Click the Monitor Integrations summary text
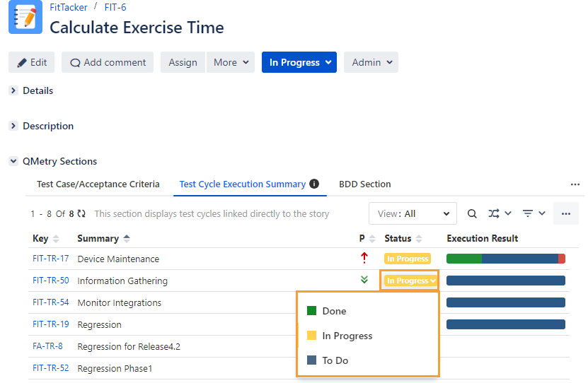Image resolution: width=588 pixels, height=383 pixels. (120, 302)
